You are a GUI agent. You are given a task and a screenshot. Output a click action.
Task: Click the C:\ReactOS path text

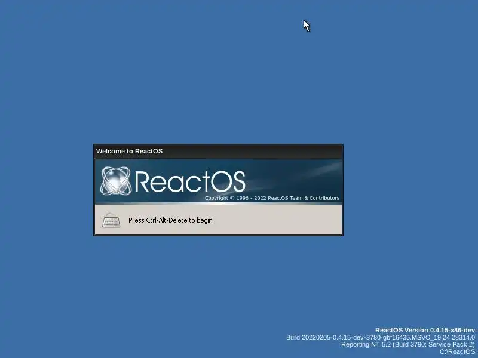coord(457,352)
